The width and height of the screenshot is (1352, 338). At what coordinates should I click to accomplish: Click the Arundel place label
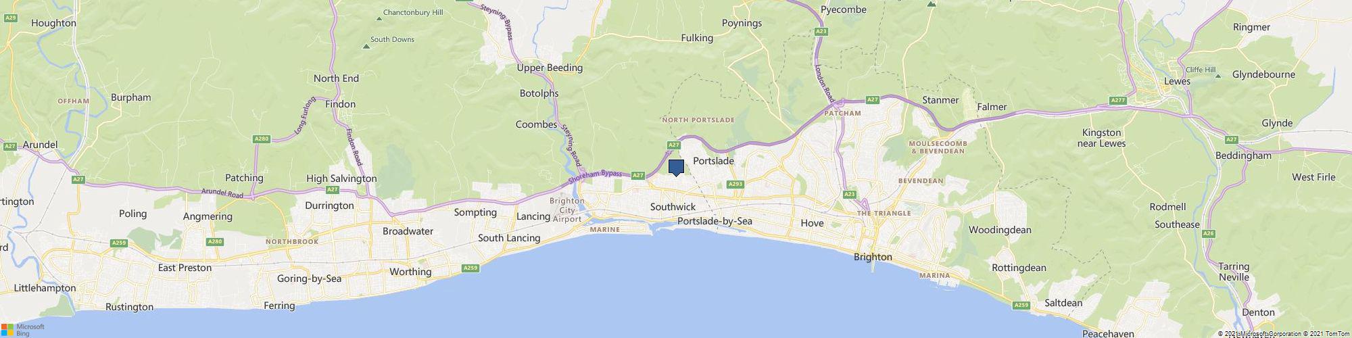(x=40, y=145)
